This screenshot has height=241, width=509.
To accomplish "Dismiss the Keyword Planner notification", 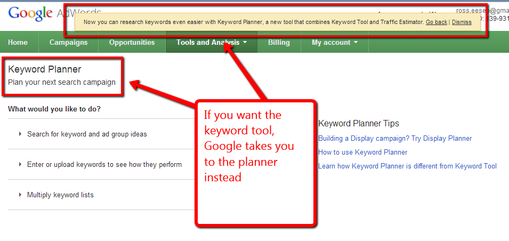I will (462, 22).
